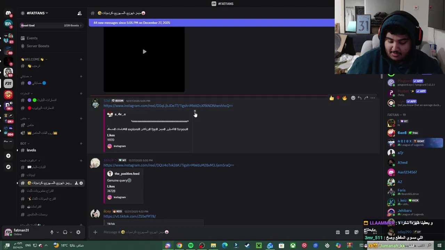Open File Explorer from the taskbar
Image resolution: width=445 pixels, height=250 pixels.
(x=213, y=245)
